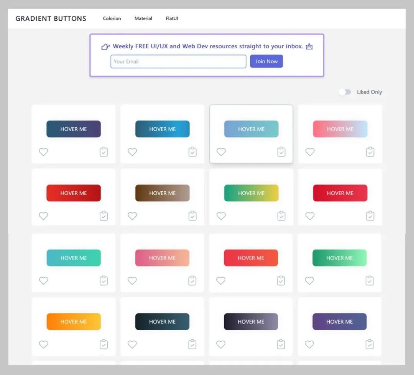This screenshot has height=375, width=414.
Task: Copy code for the dark teal gradient button
Action: 192,344
